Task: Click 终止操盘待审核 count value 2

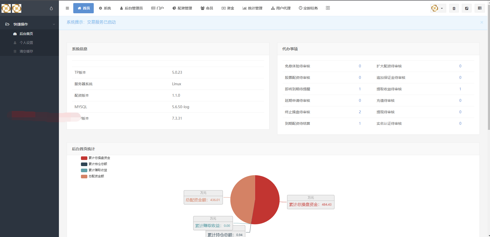Action: tap(360, 112)
